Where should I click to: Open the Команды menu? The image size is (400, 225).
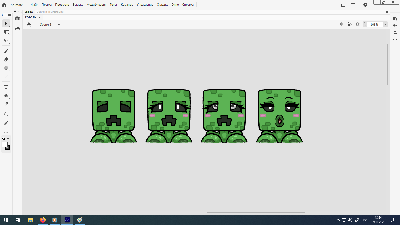(127, 5)
